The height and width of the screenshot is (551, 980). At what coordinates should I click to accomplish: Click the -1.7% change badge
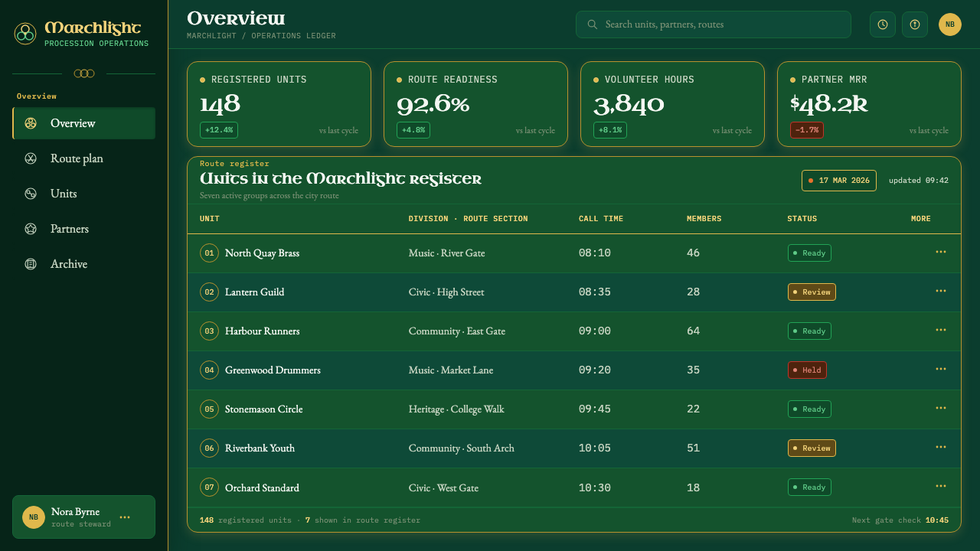[807, 130]
